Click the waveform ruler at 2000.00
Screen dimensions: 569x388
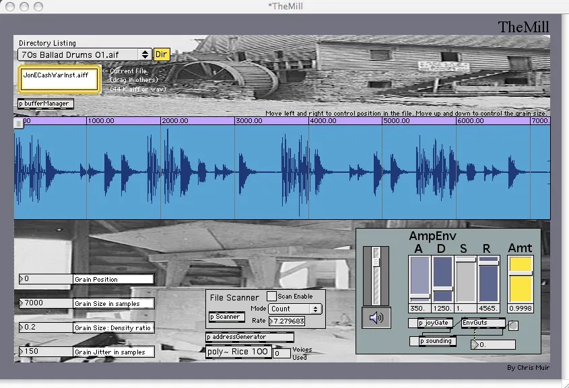(175, 120)
